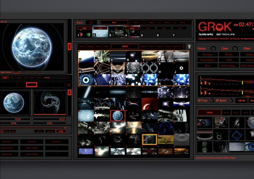
Task: Click the Binary effect button
Action: 229,55
